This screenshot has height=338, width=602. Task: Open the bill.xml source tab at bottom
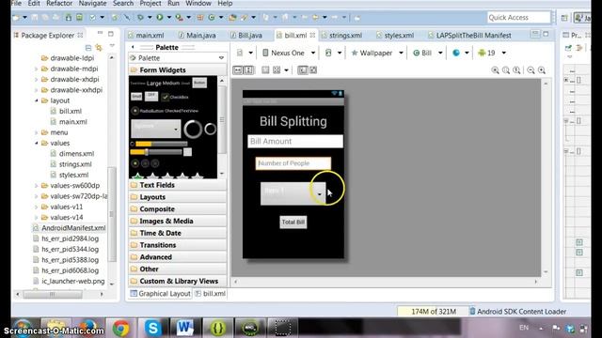(211, 294)
